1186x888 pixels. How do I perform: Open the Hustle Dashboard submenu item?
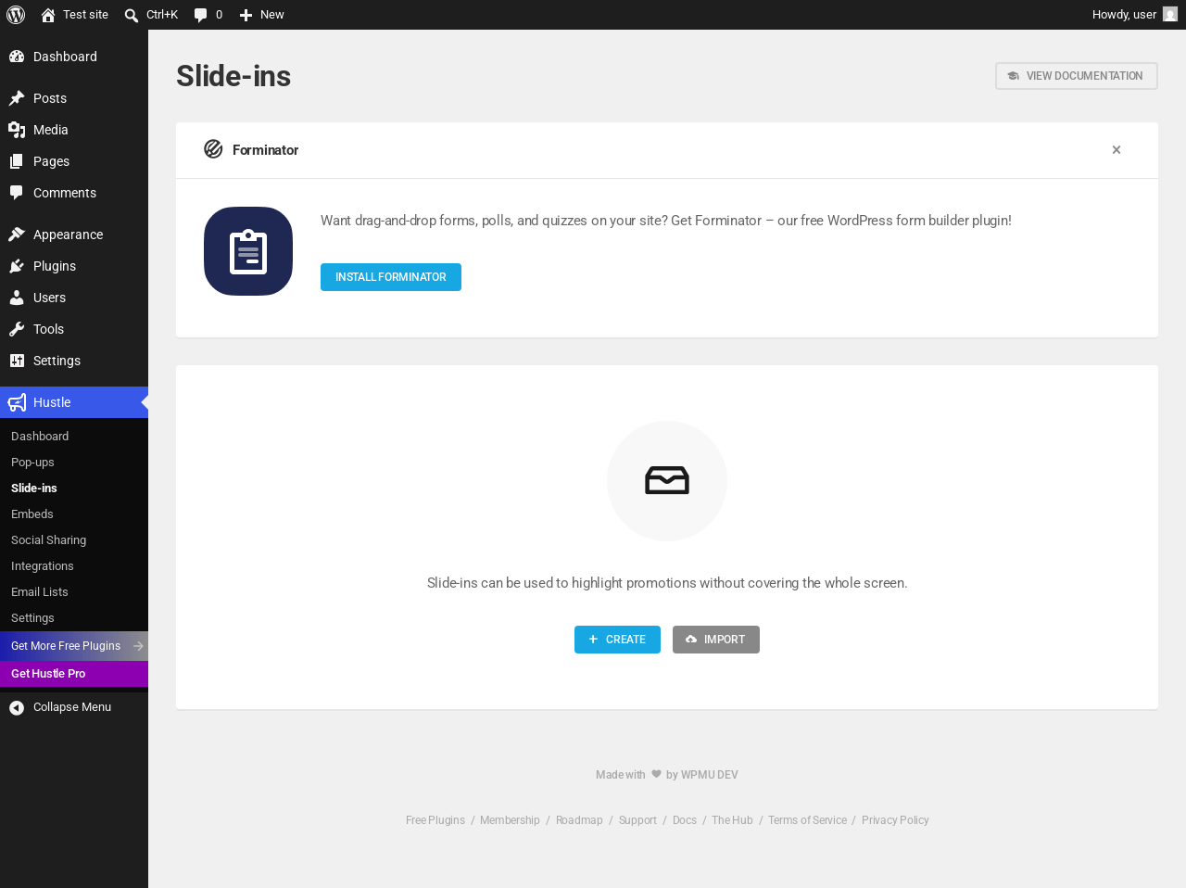40,437
